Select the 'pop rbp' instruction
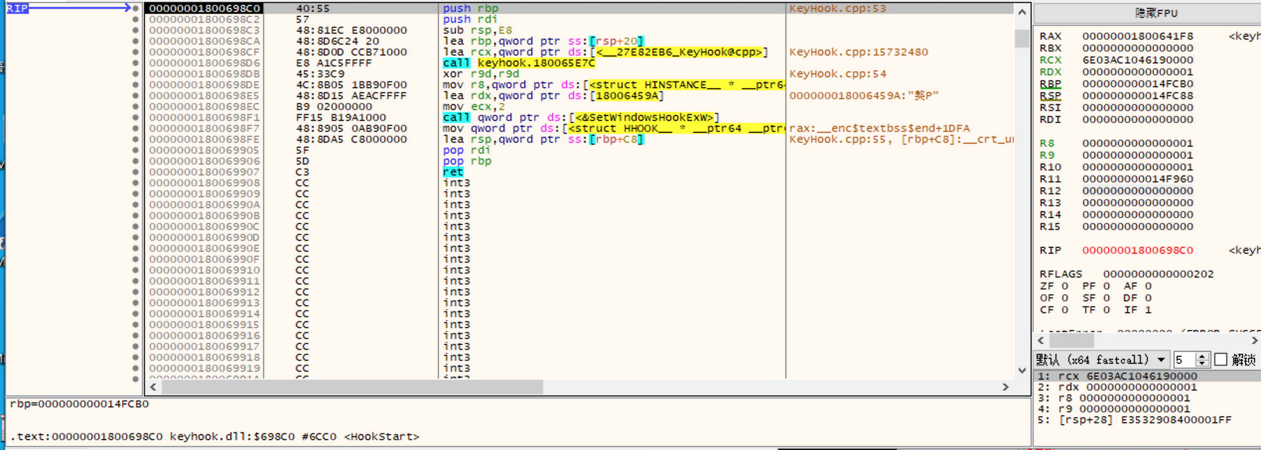 click(467, 161)
